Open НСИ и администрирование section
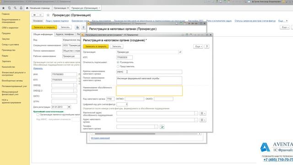The height and width of the screenshot is (165, 293). pos(11,101)
